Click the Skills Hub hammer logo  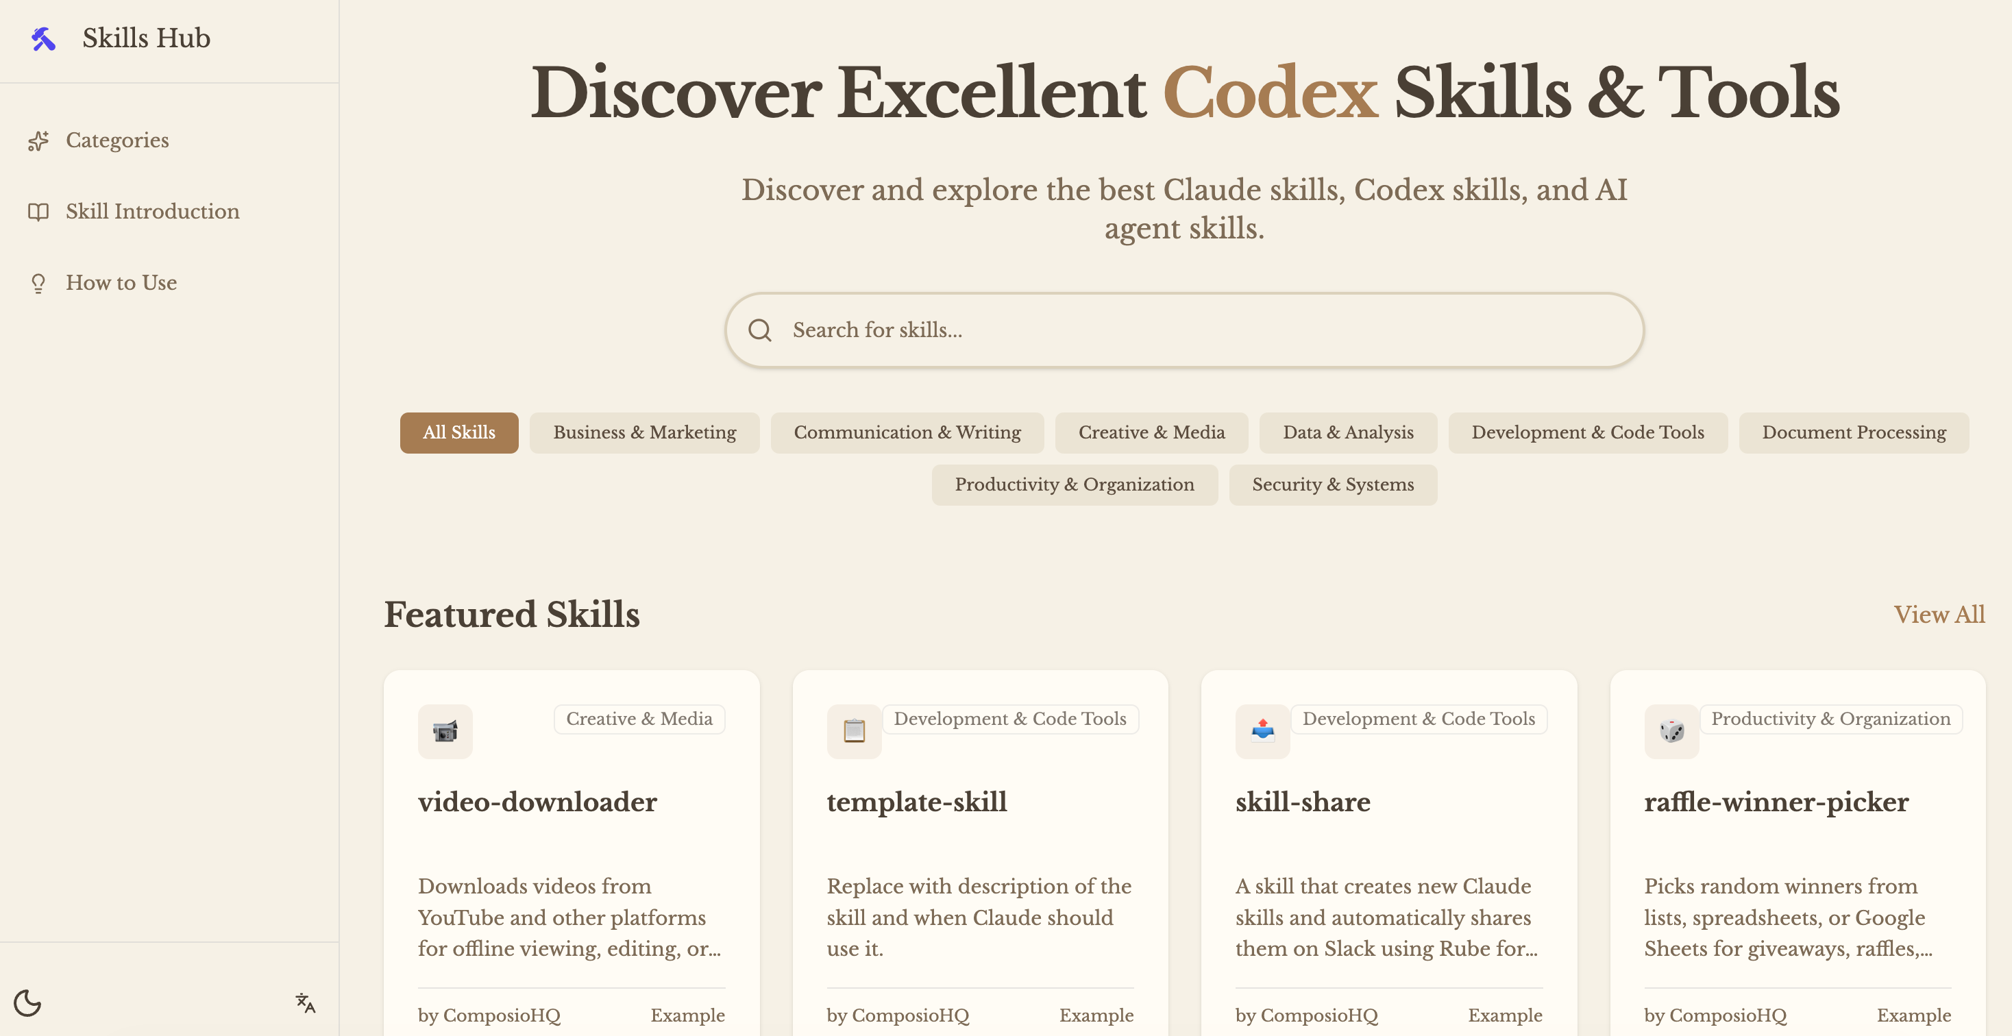tap(43, 38)
